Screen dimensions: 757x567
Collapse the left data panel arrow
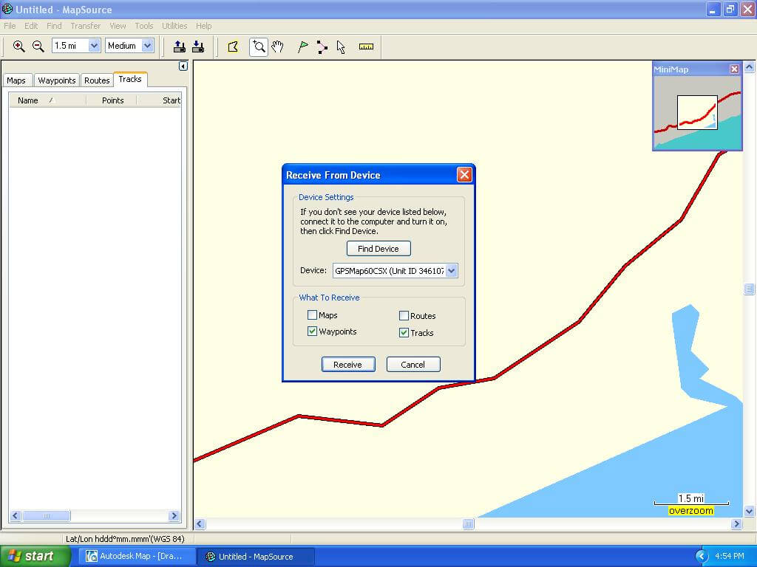tap(183, 66)
